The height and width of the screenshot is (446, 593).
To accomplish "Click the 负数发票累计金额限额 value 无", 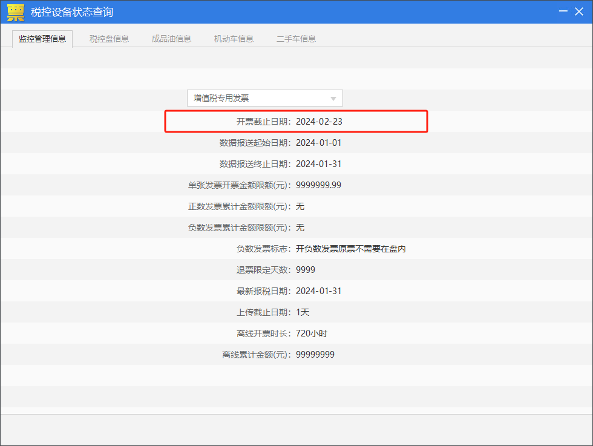I will (x=300, y=228).
